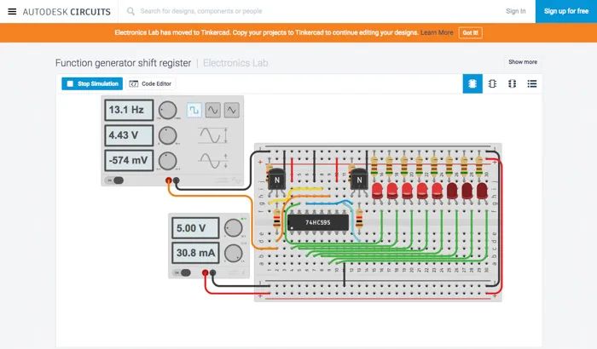Screen dimensions: 597x349
Task: Open the bill of materials list icon
Action: click(x=532, y=83)
